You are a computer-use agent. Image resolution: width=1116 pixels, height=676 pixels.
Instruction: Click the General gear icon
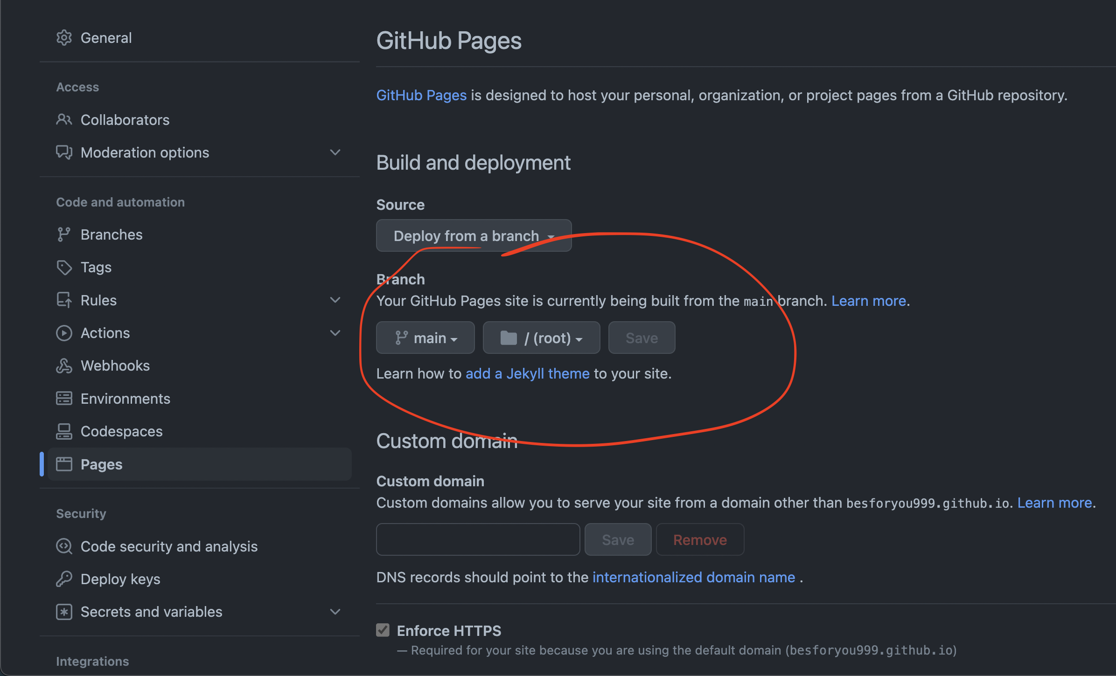click(64, 38)
